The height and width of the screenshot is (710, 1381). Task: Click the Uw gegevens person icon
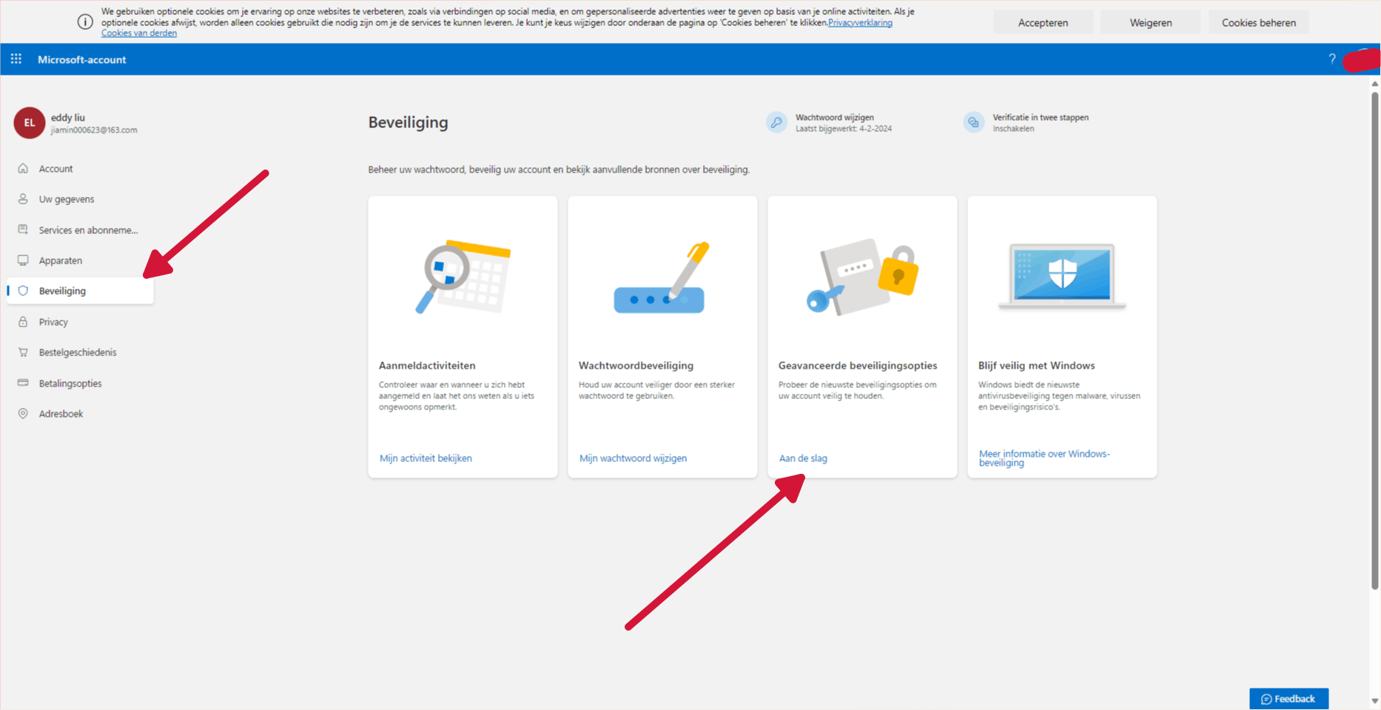click(23, 199)
